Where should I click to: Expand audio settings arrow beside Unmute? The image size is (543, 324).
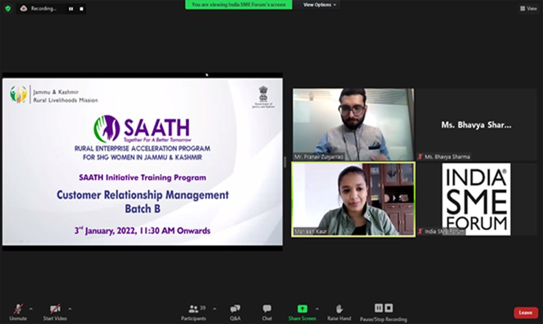tap(31, 309)
